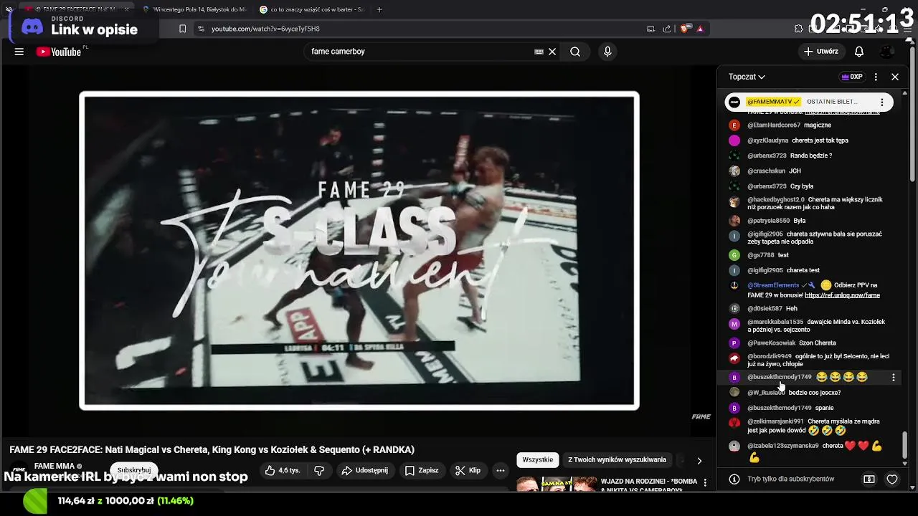Open the ref.unlog.now/fame link in chat

[x=842, y=295]
